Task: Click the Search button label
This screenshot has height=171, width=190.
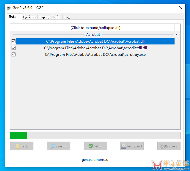Action: (x=61, y=146)
